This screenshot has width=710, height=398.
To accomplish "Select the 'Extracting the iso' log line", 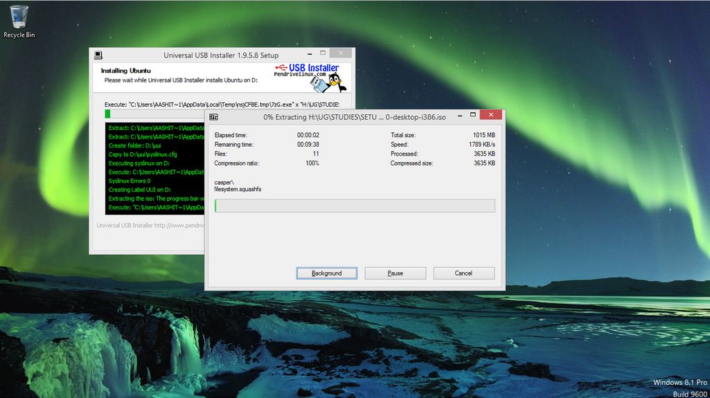I will click(x=157, y=199).
